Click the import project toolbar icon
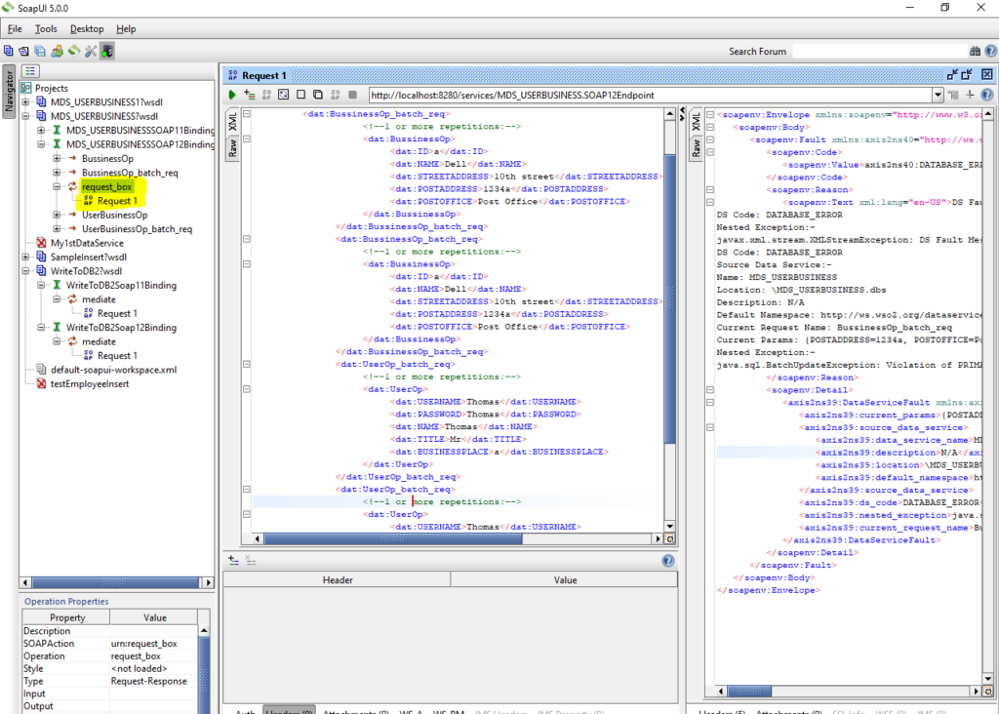This screenshot has width=999, height=714. coord(23,51)
